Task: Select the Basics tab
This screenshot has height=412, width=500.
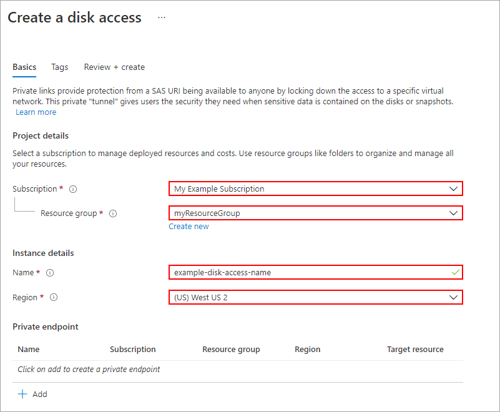Action: pos(24,67)
